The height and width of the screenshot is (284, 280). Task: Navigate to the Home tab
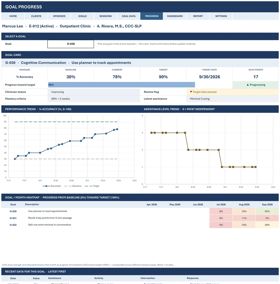coord(13,16)
